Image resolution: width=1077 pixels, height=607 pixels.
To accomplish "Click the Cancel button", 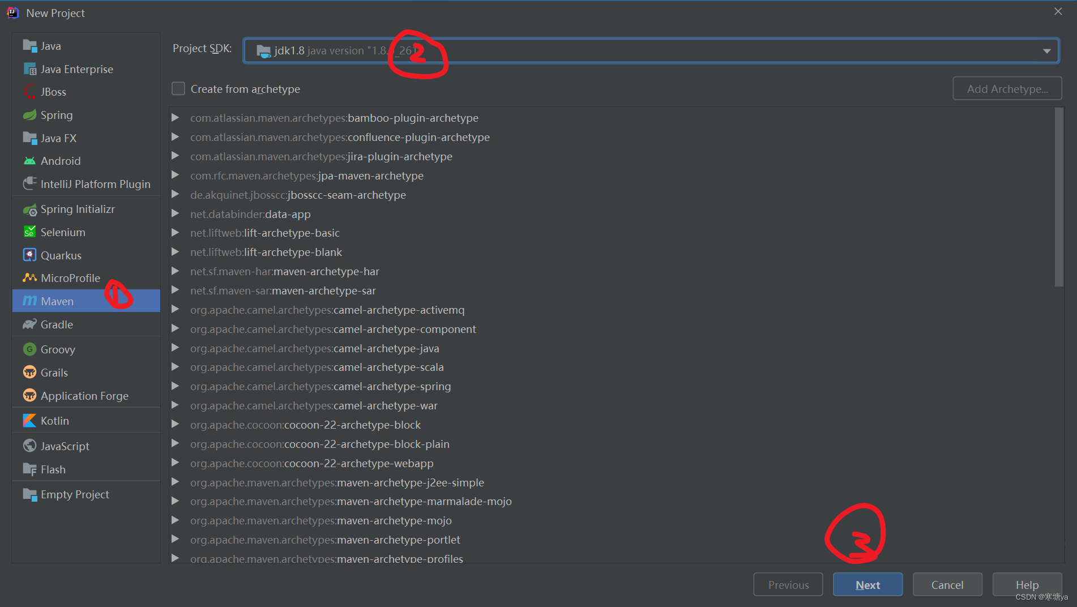I will [x=947, y=585].
